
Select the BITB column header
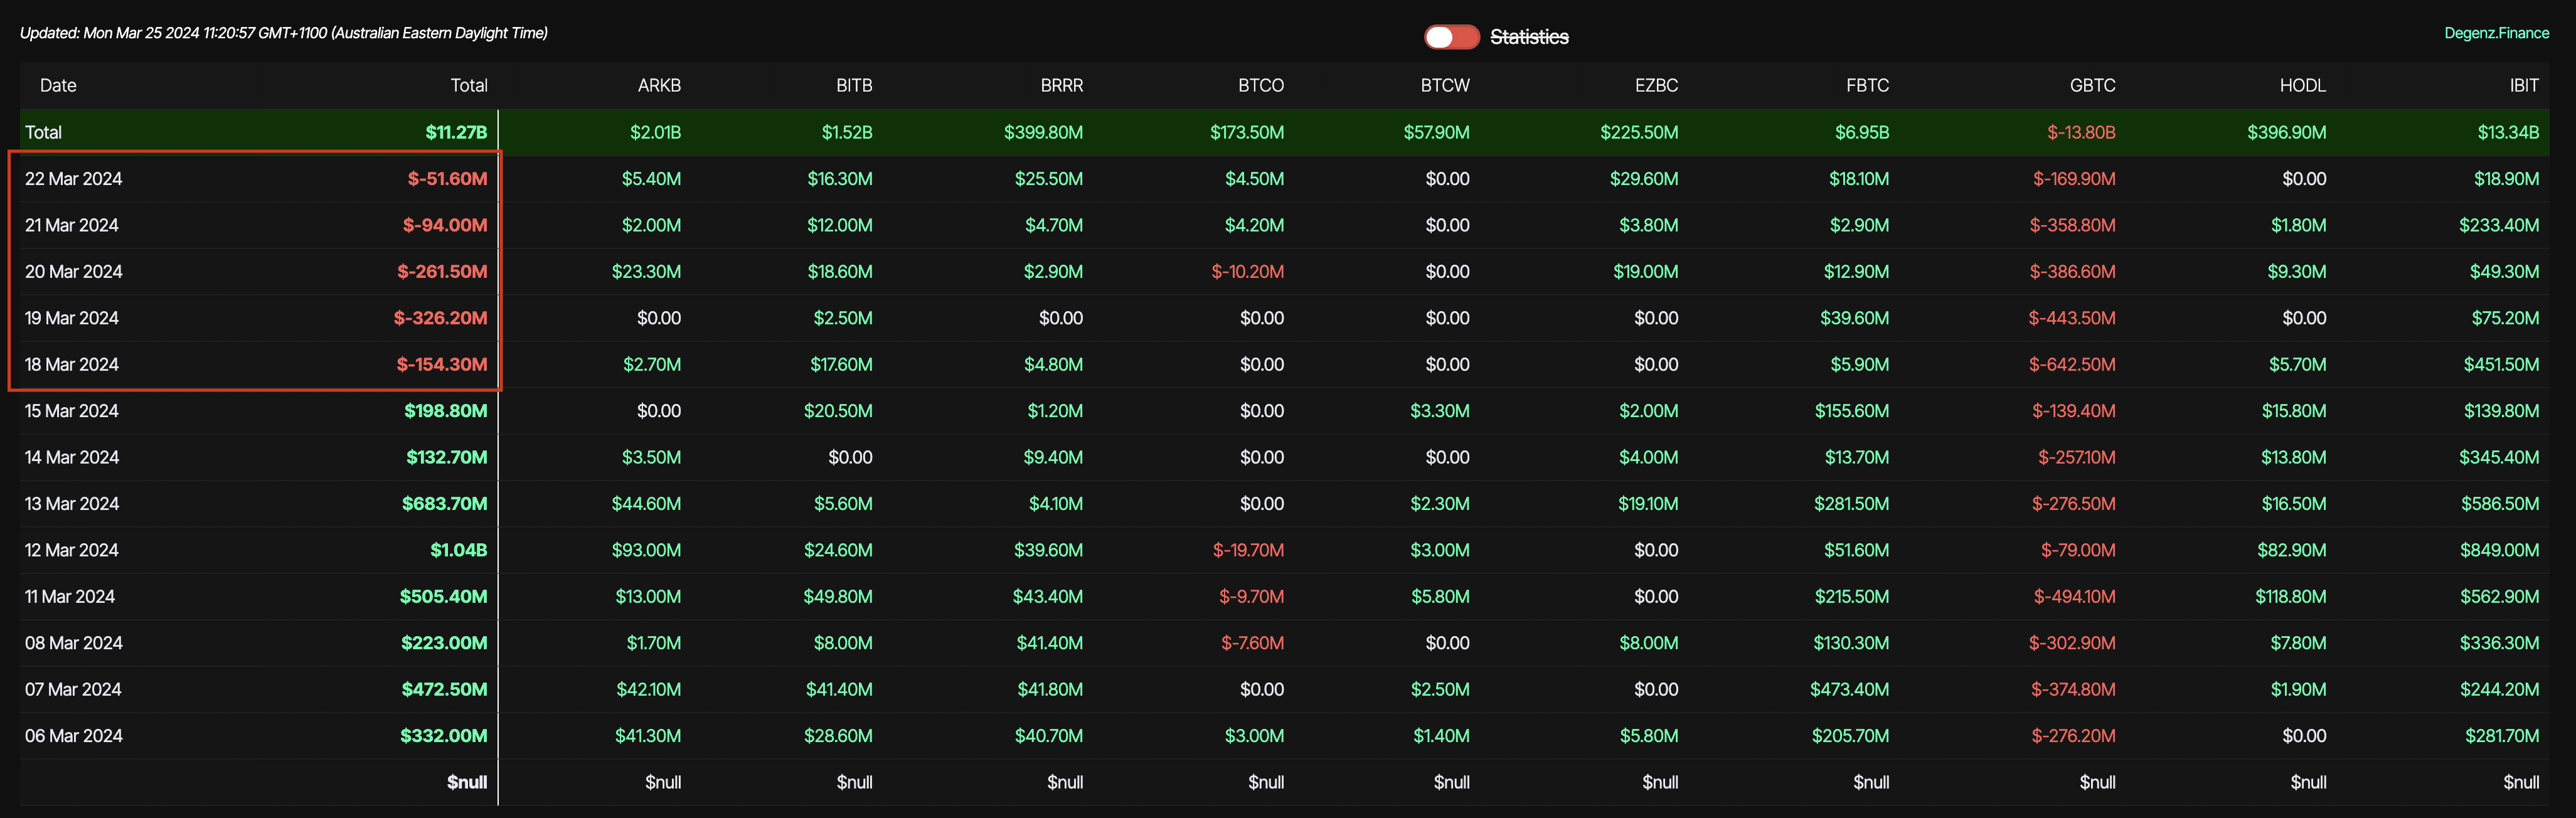(854, 85)
